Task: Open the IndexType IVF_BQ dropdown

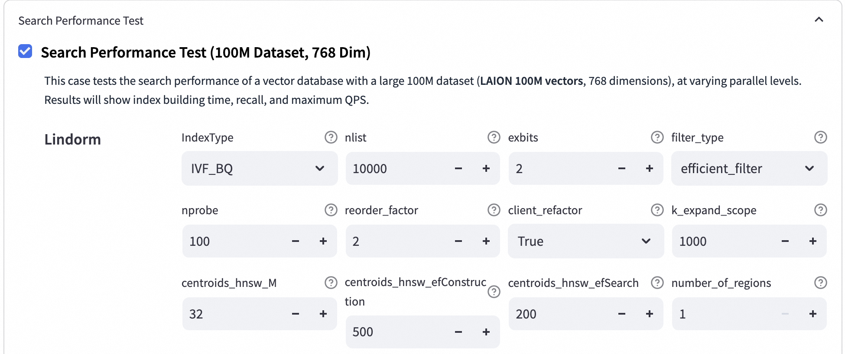Action: coord(259,168)
